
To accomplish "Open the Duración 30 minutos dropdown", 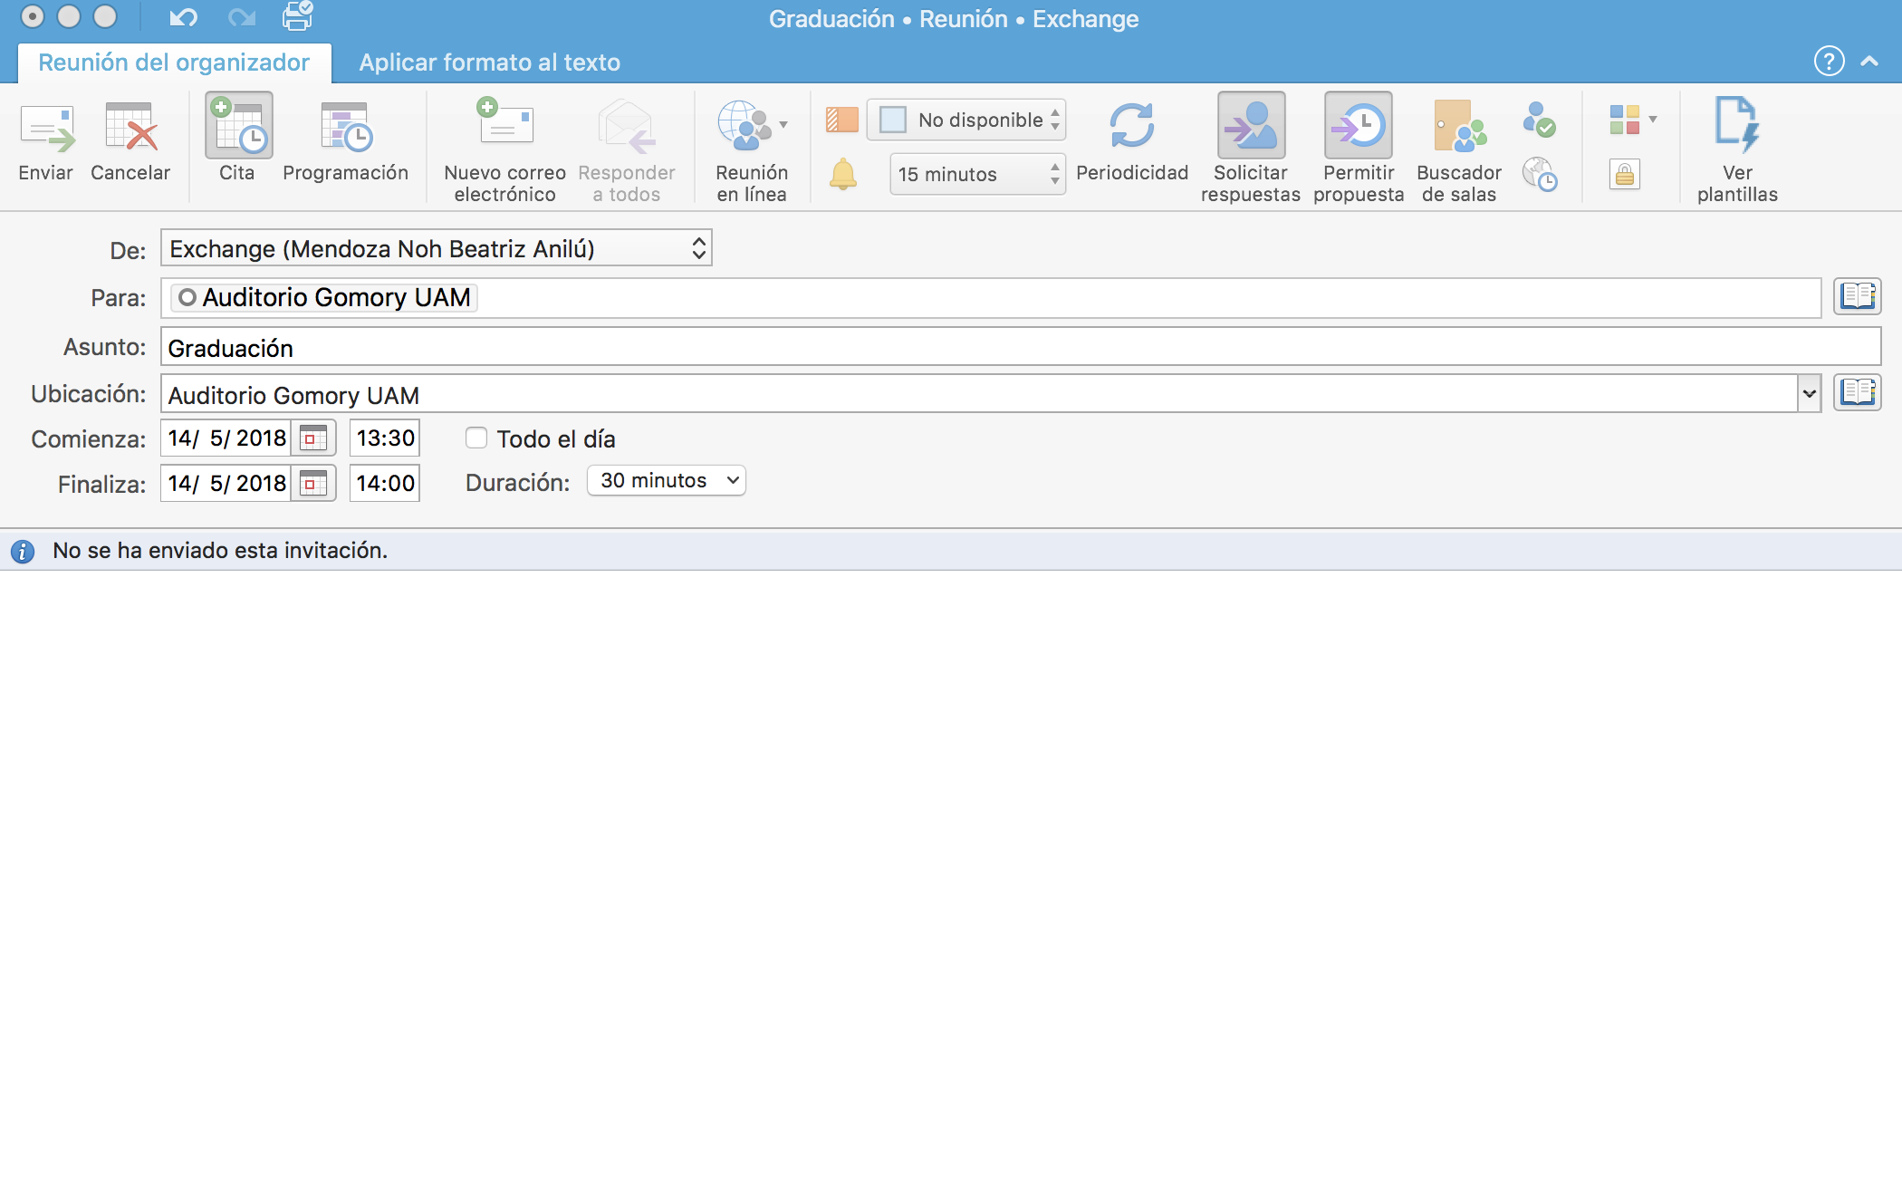I will point(666,481).
